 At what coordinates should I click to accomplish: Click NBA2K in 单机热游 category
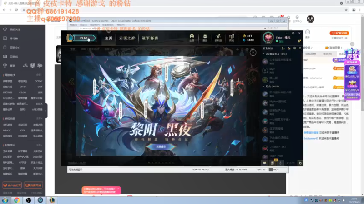pos(7,131)
